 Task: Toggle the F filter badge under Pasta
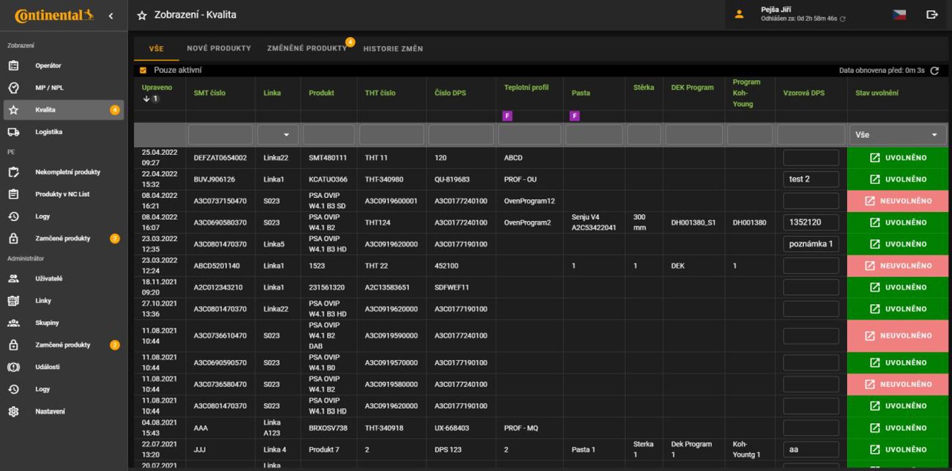575,116
